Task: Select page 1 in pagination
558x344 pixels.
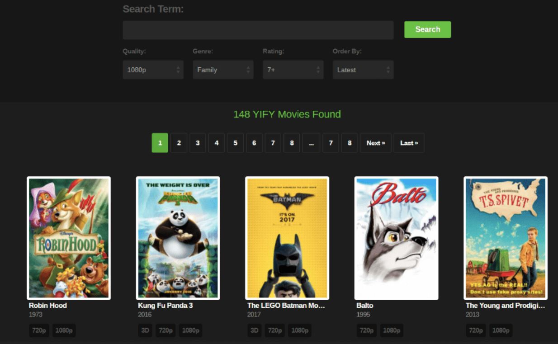Action: 160,143
